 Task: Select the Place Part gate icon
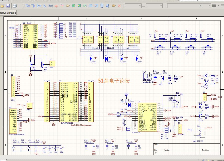pyautogui.click(x=68, y=5)
